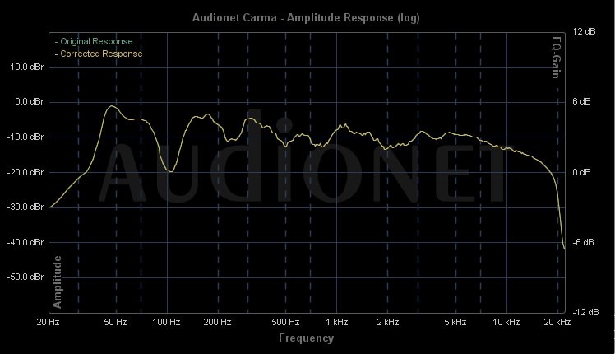
Task: Click the '0 dB' EQ-Gain axis label
Action: pyautogui.click(x=581, y=172)
